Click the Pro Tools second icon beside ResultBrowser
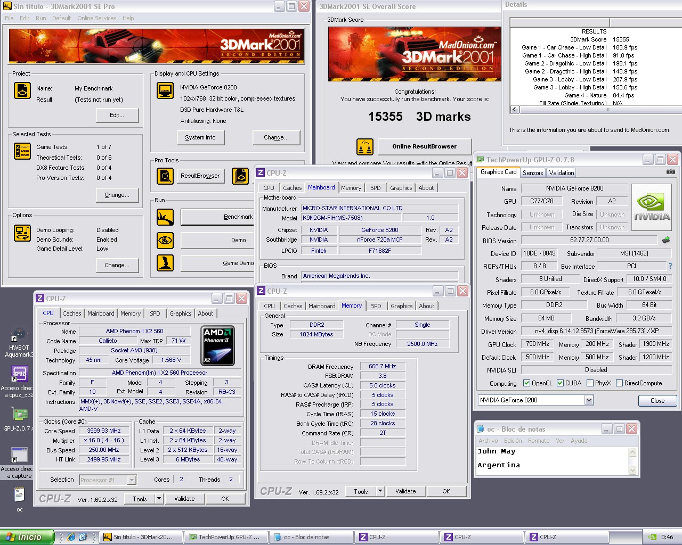This screenshot has height=545, width=682. (x=240, y=176)
